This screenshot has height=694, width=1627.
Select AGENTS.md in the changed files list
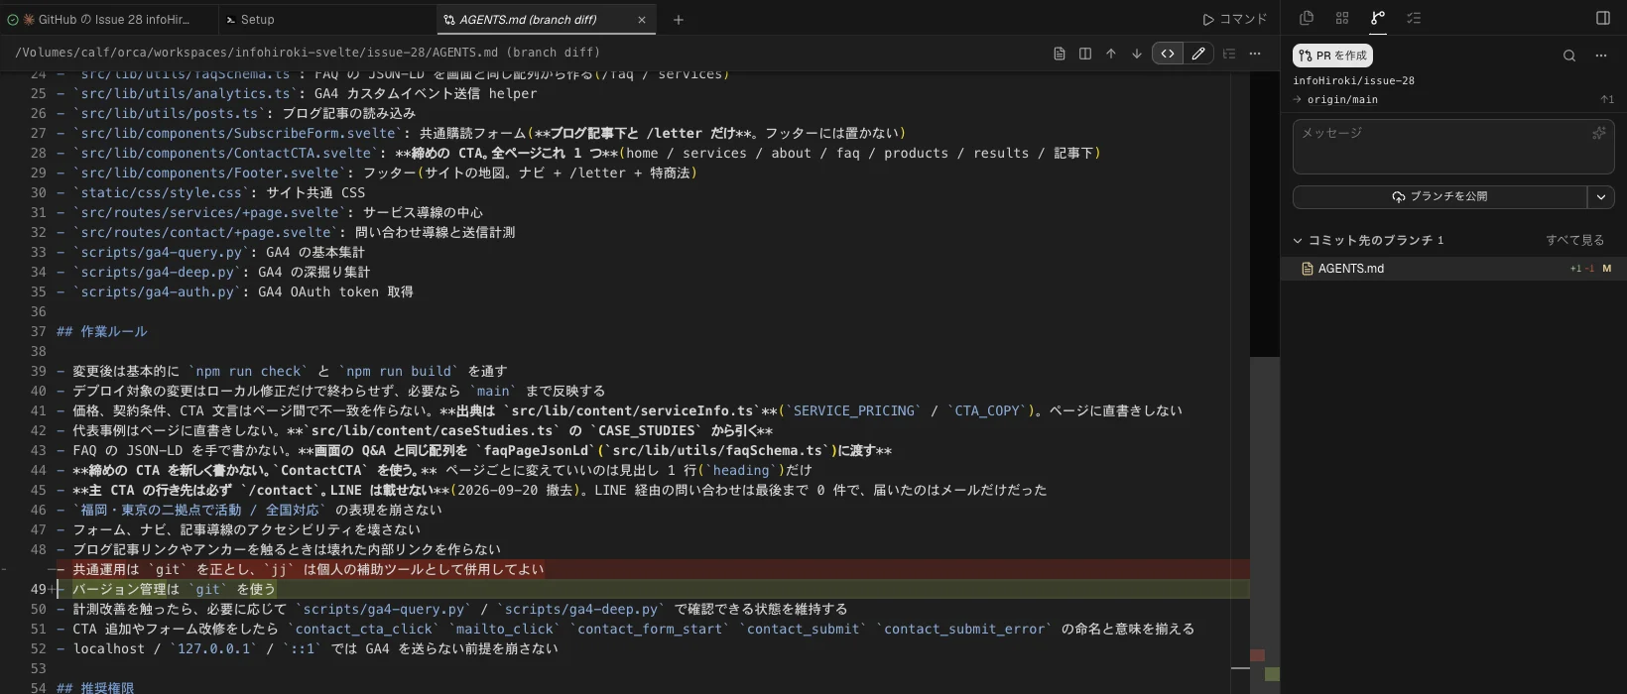1453,269
